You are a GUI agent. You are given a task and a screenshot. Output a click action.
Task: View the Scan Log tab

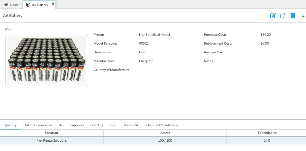97,125
